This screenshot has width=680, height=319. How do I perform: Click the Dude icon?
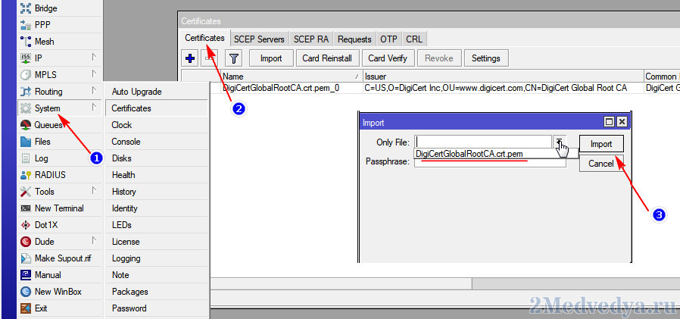click(26, 241)
